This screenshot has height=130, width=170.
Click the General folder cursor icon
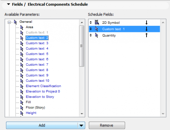[x=15, y=22]
